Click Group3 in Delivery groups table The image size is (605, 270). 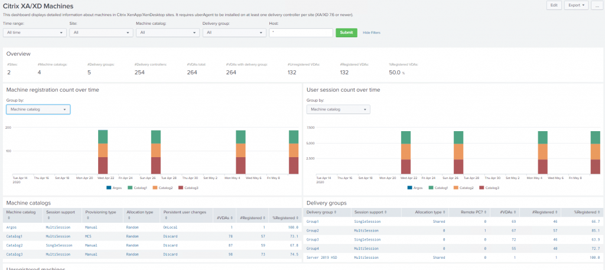(313, 239)
